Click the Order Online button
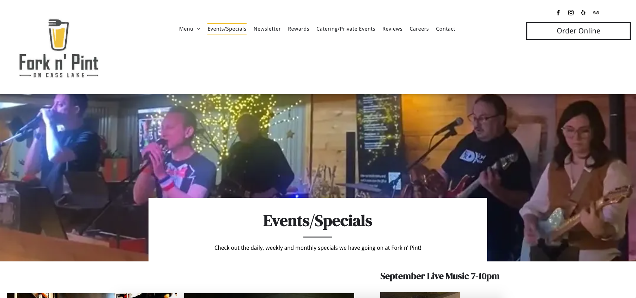636x298 pixels. [578, 31]
